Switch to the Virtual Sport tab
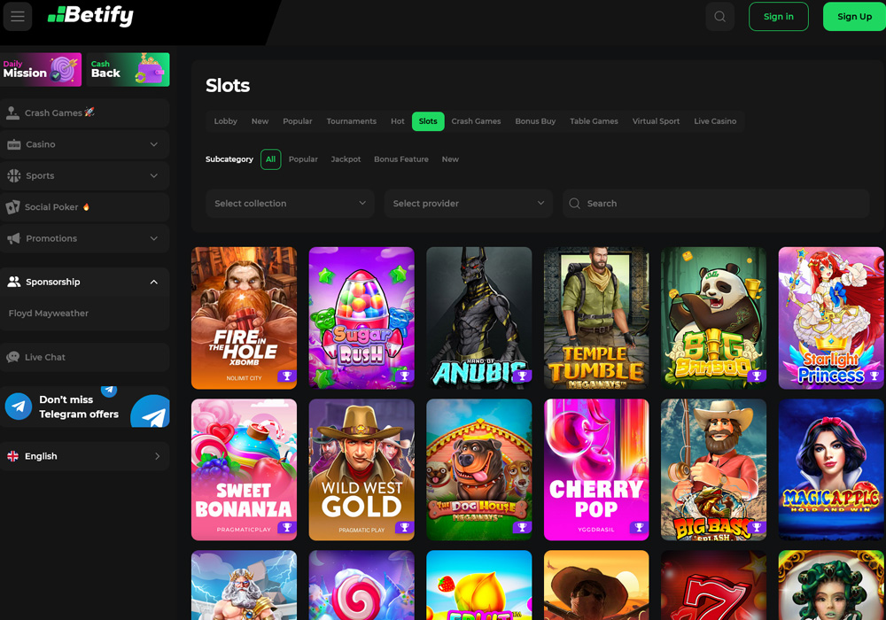Screen dimensions: 886x620 point(656,121)
